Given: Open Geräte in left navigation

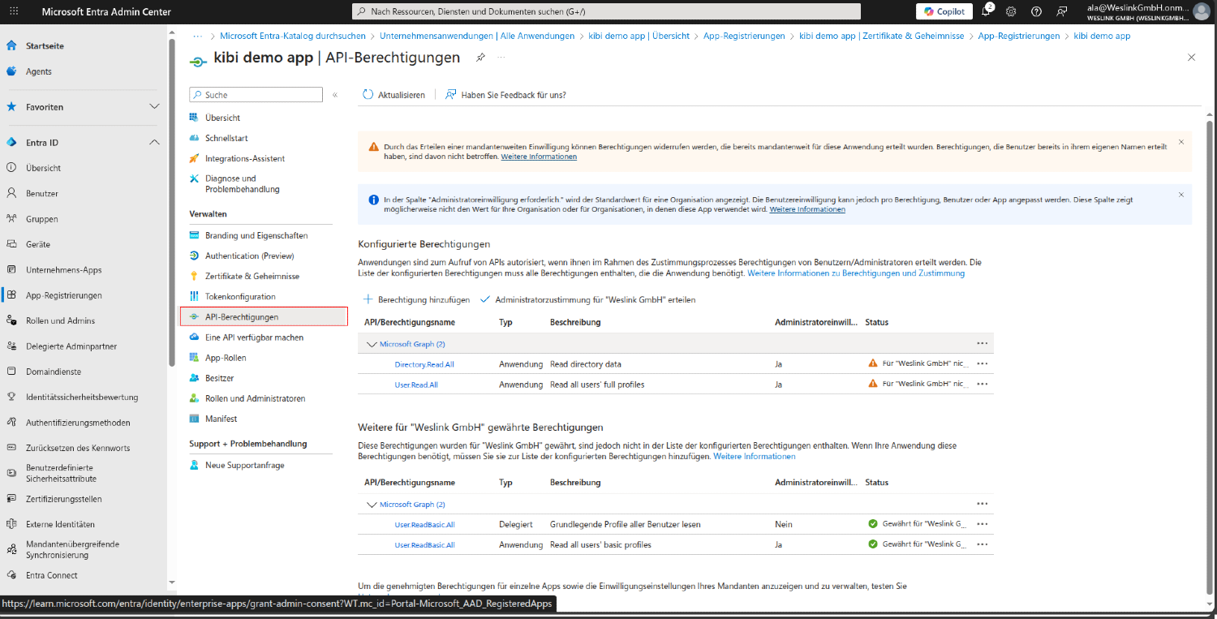Looking at the screenshot, I should click(x=37, y=244).
